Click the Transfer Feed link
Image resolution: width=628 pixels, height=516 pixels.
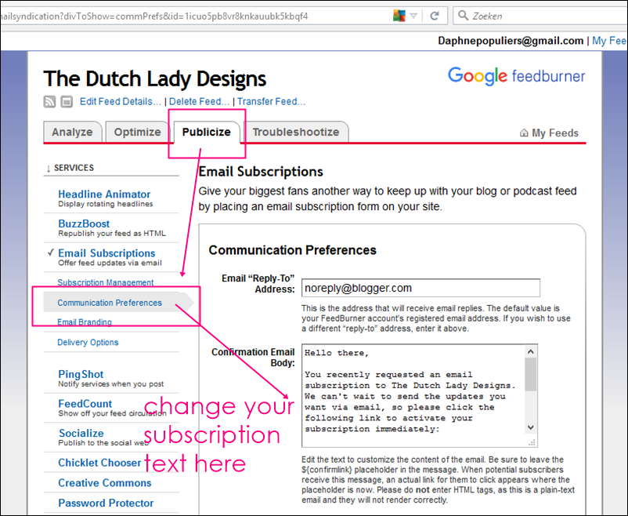point(271,101)
